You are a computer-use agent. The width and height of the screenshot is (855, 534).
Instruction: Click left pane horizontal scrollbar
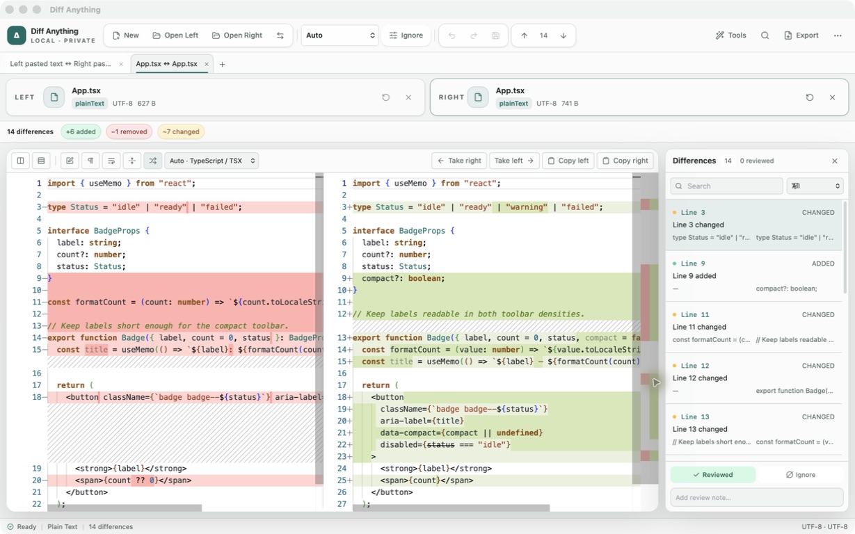pos(125,508)
